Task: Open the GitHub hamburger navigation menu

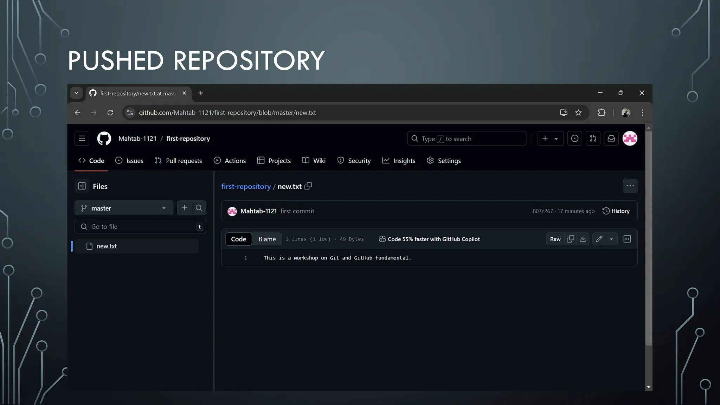Action: point(82,139)
